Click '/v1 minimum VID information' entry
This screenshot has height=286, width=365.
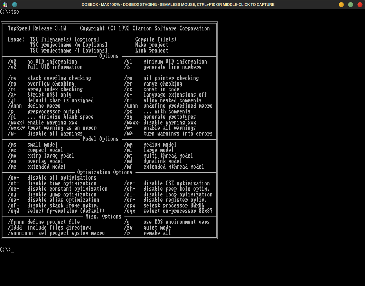point(166,62)
